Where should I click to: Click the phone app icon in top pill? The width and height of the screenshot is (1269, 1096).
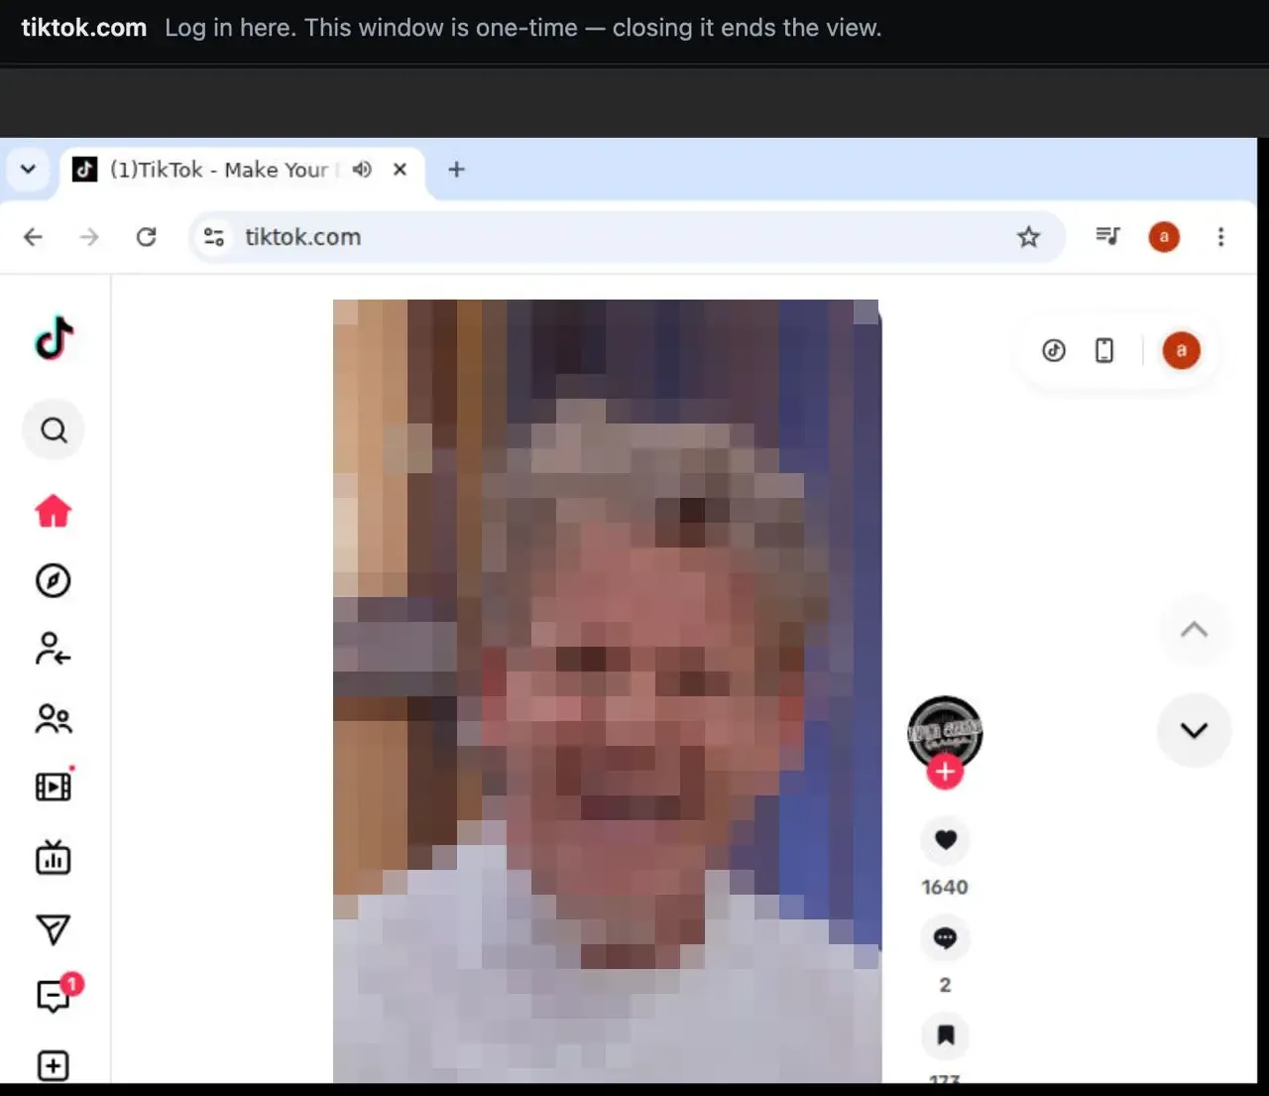(x=1104, y=350)
